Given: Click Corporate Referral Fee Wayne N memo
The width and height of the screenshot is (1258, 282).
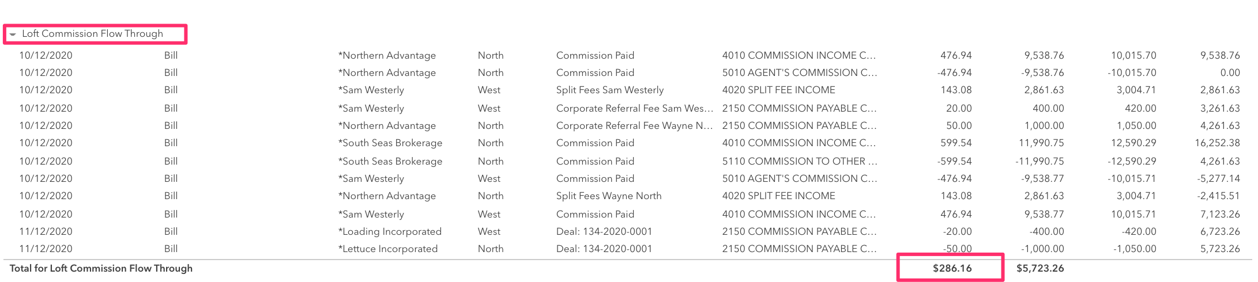Looking at the screenshot, I should coord(635,125).
